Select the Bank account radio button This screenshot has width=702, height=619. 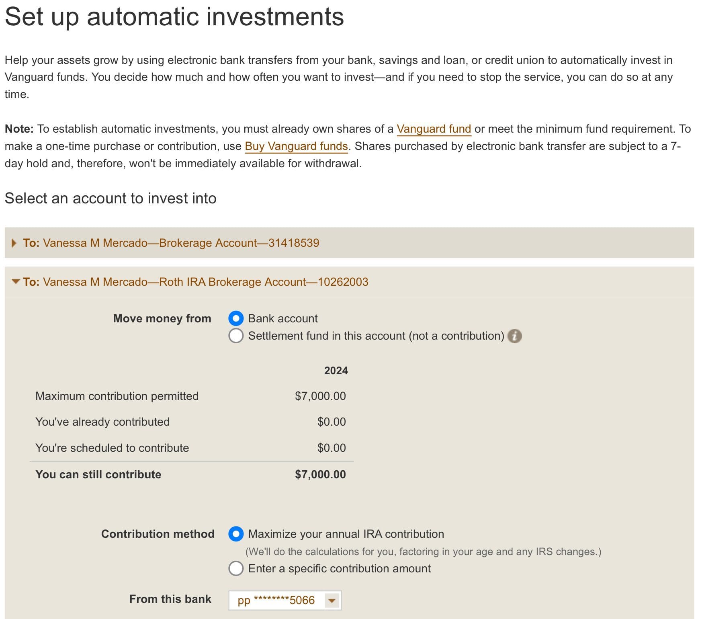(x=236, y=318)
